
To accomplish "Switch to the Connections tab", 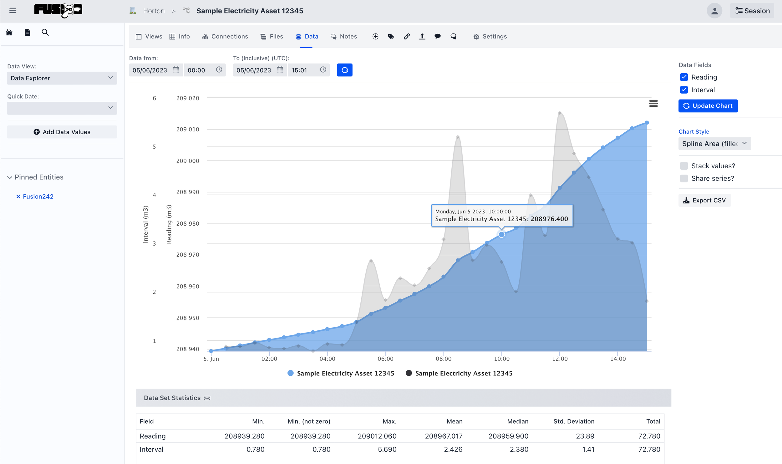I will point(225,37).
